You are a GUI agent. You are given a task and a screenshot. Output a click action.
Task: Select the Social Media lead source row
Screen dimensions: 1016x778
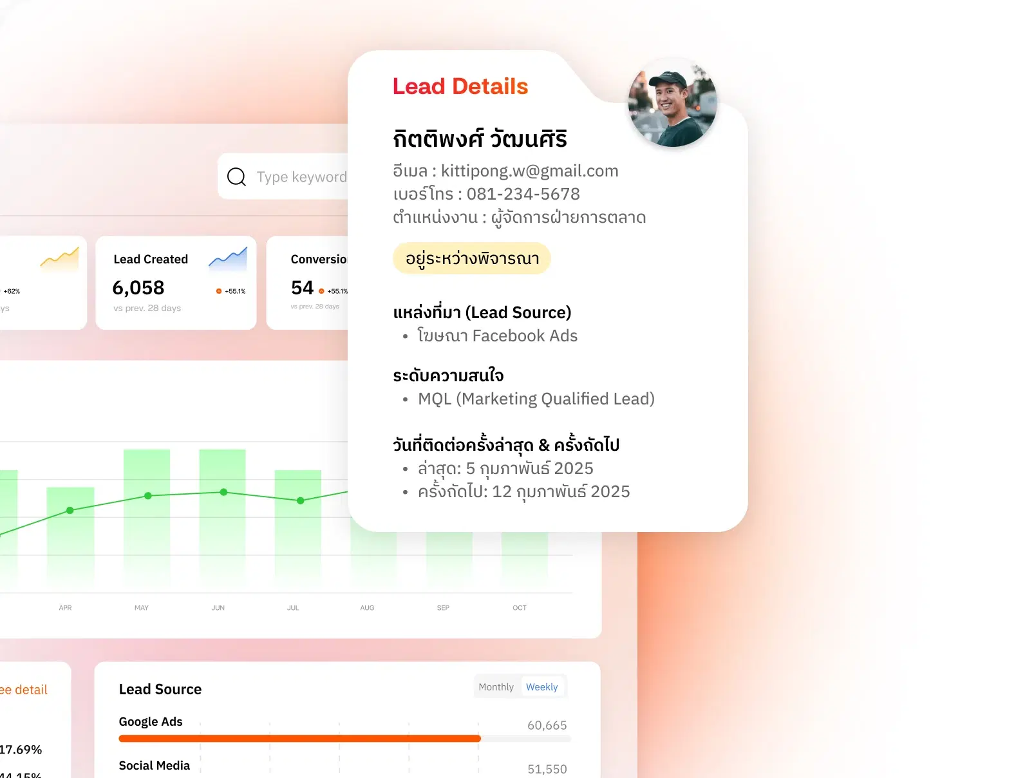155,766
